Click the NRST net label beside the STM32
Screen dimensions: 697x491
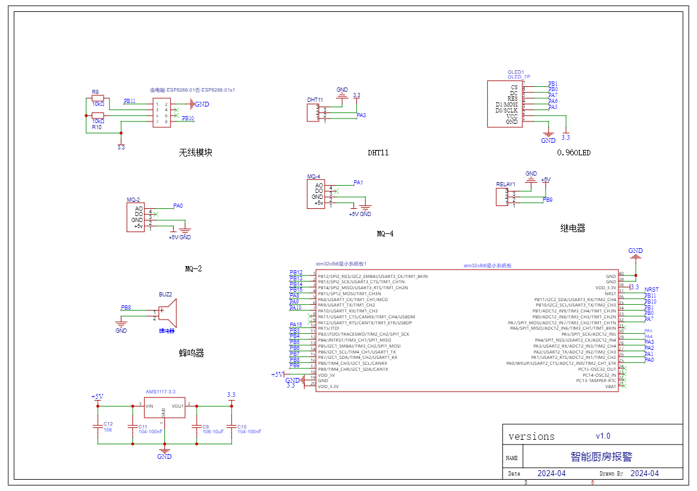[x=652, y=289]
